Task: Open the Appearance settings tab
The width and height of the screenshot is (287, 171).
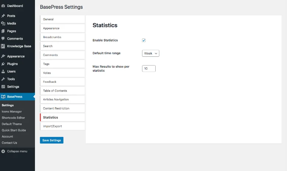Action: 63,28
